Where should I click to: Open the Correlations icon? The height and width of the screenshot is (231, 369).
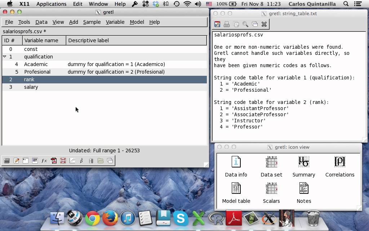point(339,167)
